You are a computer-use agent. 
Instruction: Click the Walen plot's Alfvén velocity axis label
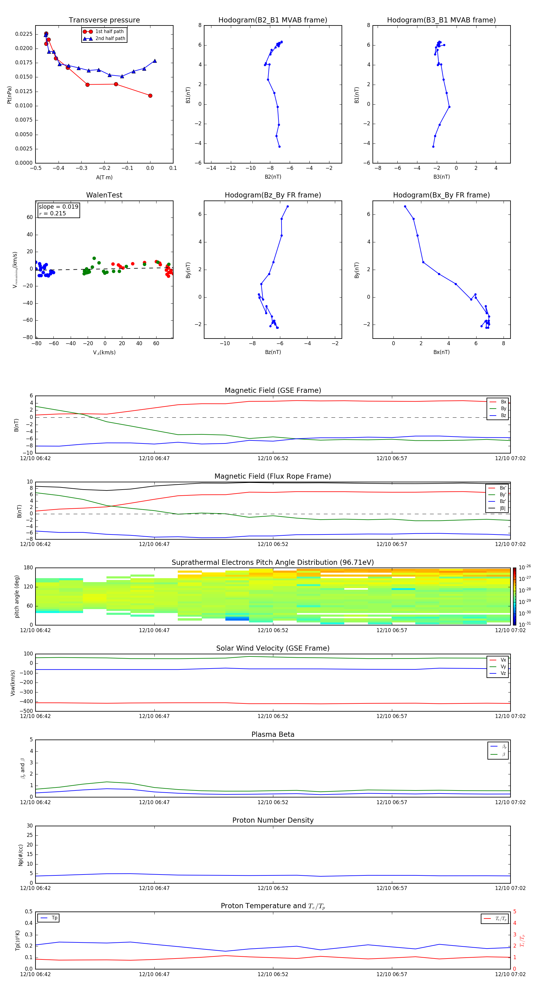click(x=104, y=352)
